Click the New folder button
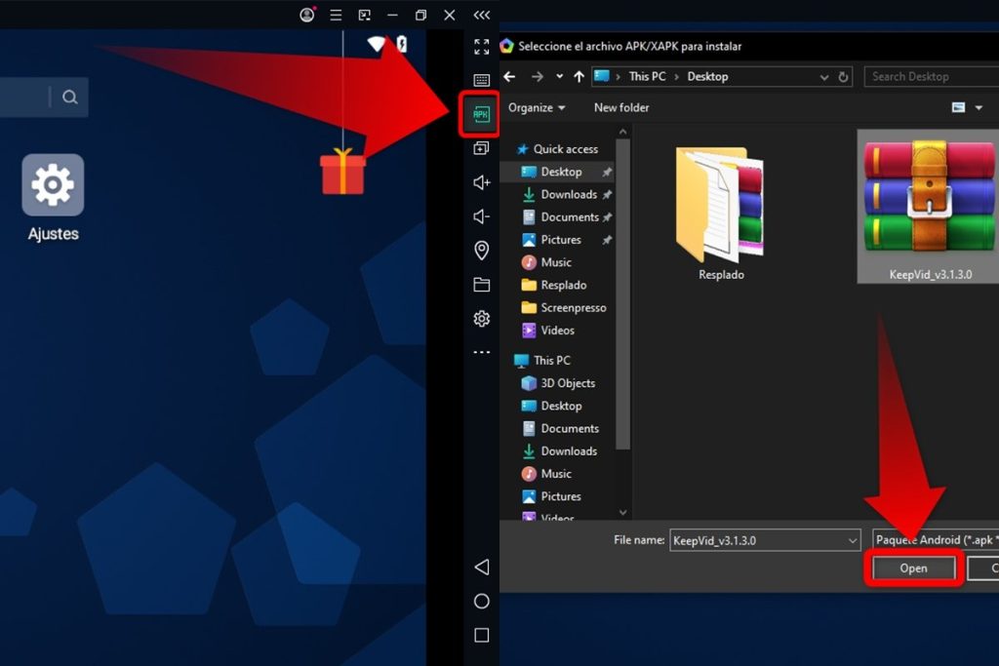This screenshot has width=999, height=666. click(x=621, y=107)
